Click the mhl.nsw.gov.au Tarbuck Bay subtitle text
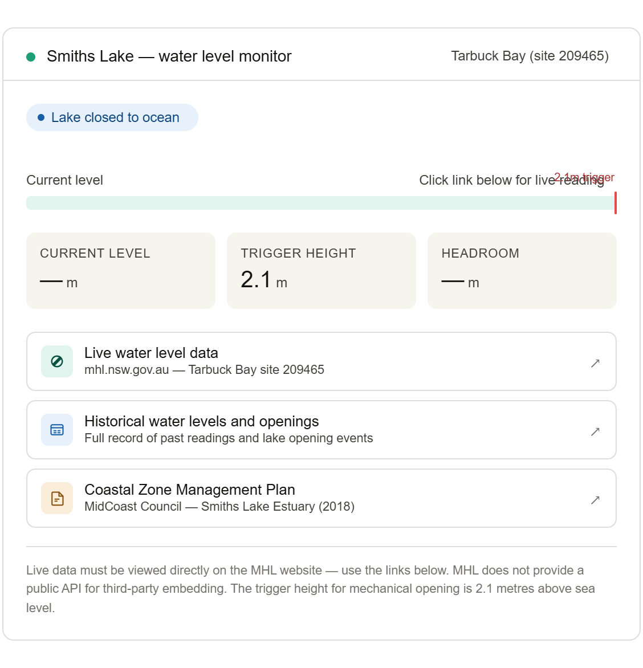643x668 pixels. [x=204, y=369]
